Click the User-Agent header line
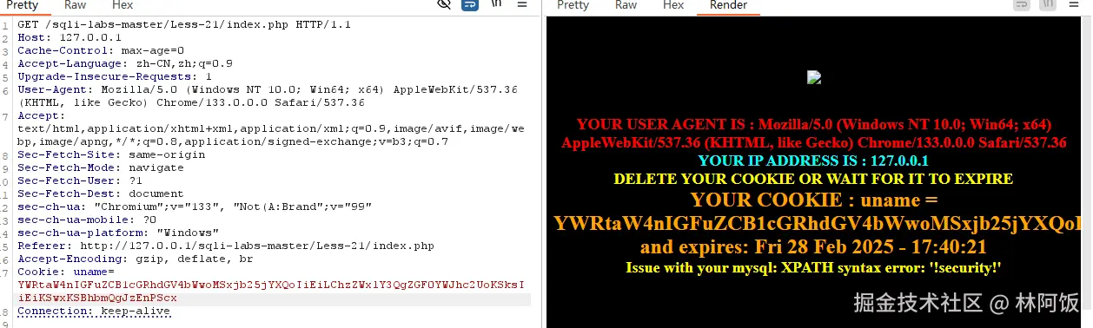This screenshot has width=1093, height=328. [x=268, y=96]
